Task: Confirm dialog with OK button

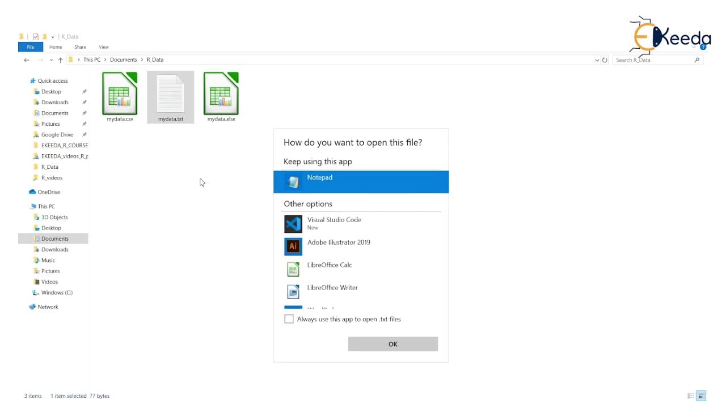Action: point(393,344)
